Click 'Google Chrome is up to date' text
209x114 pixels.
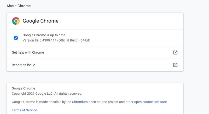point(44,35)
